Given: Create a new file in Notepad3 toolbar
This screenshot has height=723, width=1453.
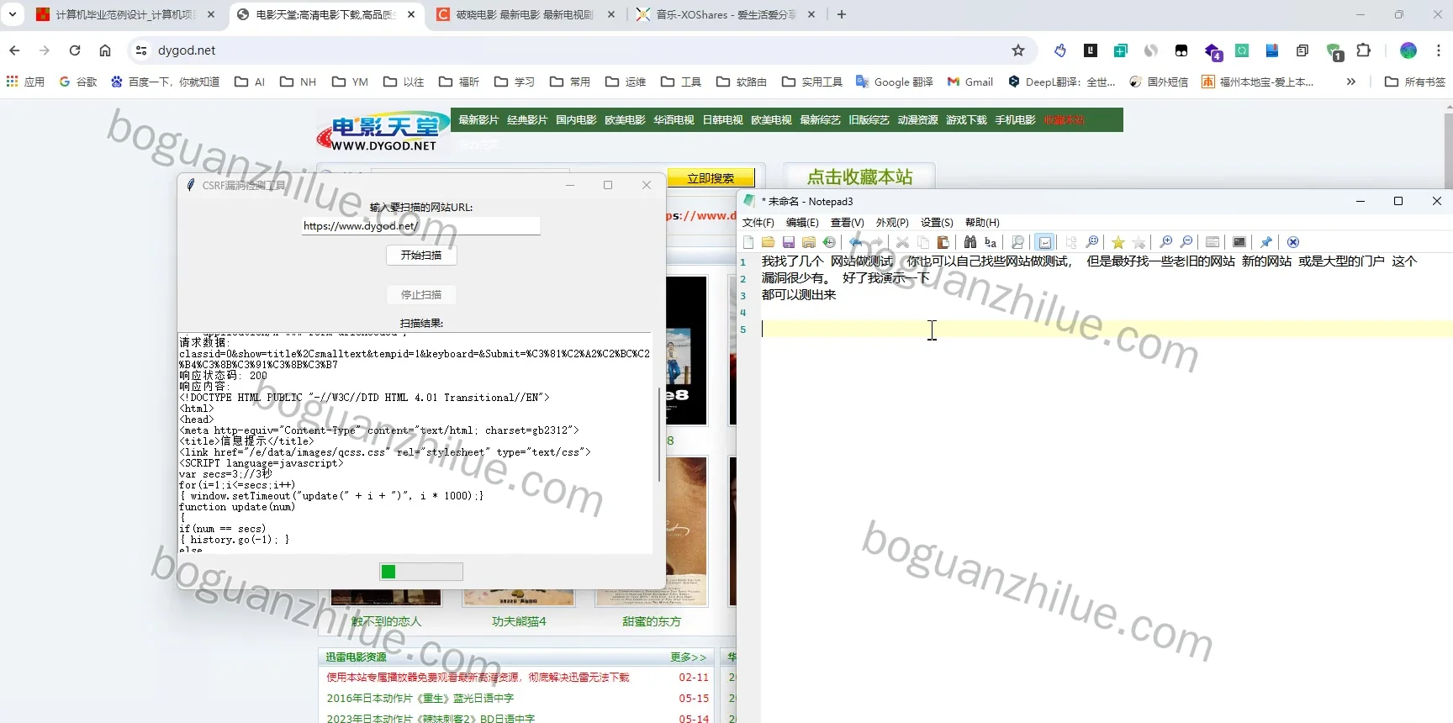Looking at the screenshot, I should (748, 242).
